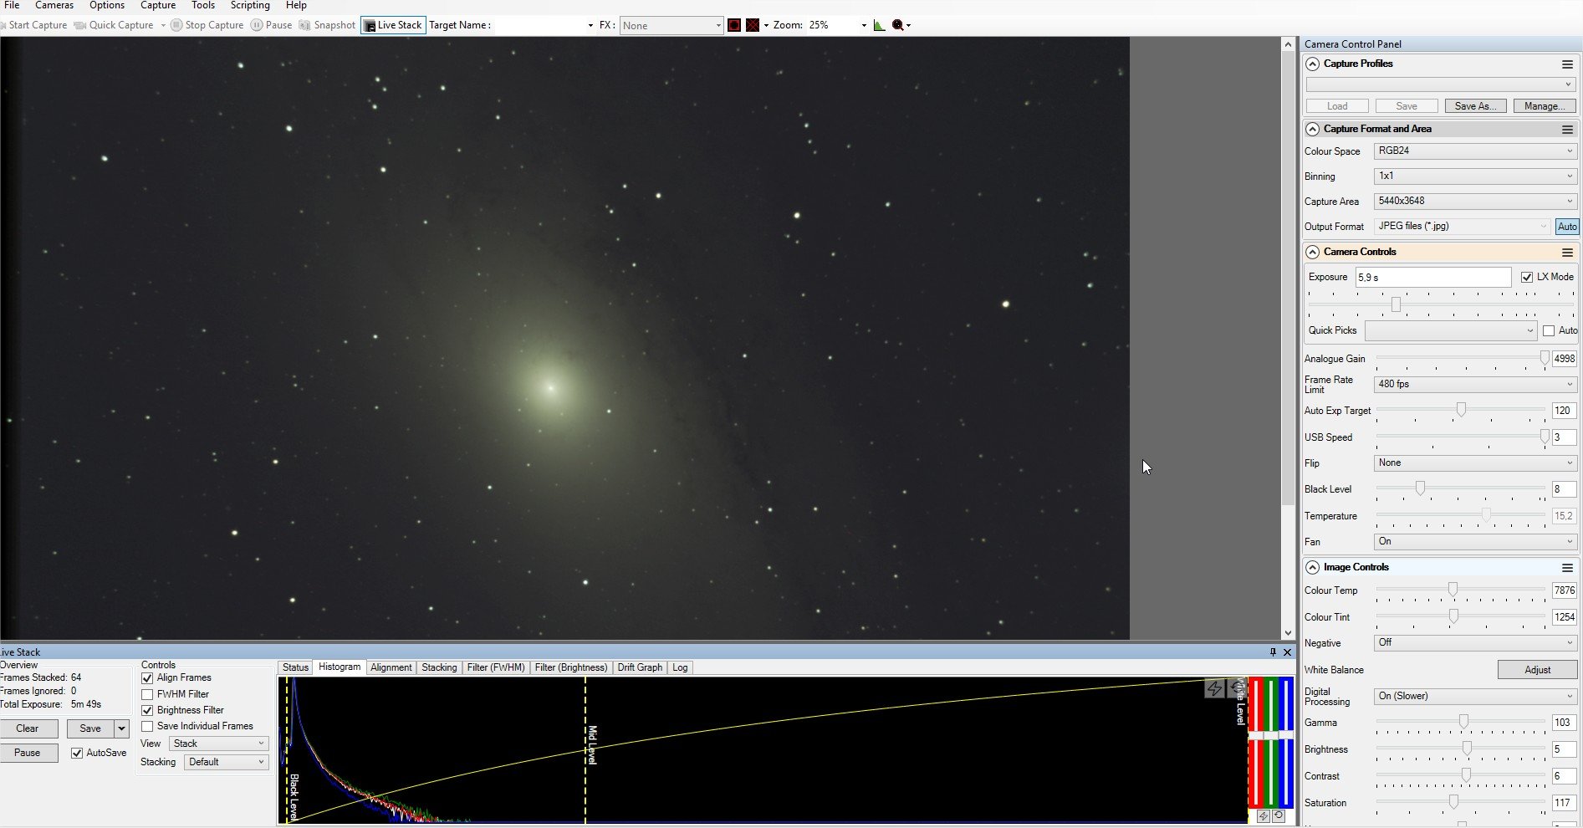Toggle the LX Mode checkbox
This screenshot has width=1583, height=828.
coord(1527,277)
